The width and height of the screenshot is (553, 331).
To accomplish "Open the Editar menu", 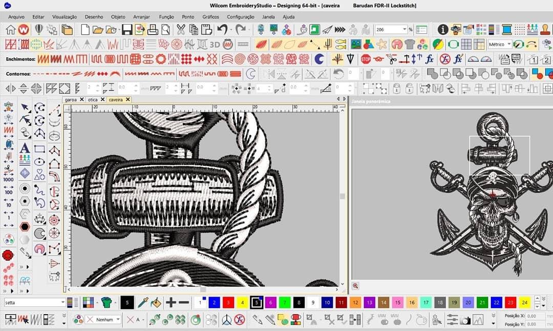I will point(38,16).
